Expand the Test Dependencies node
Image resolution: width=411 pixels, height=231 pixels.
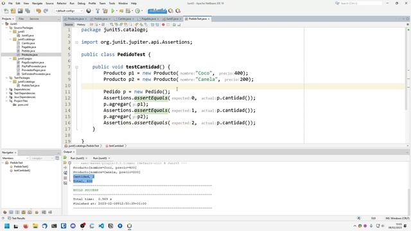click(7, 93)
